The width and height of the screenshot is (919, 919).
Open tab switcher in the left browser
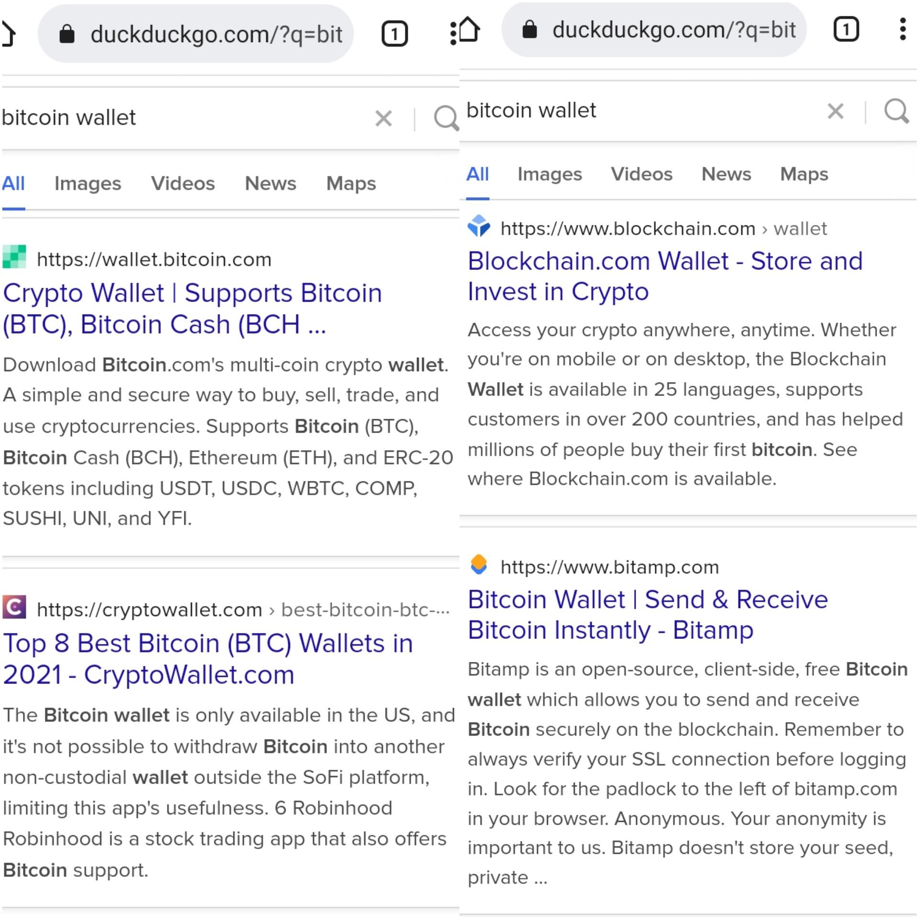(x=394, y=34)
